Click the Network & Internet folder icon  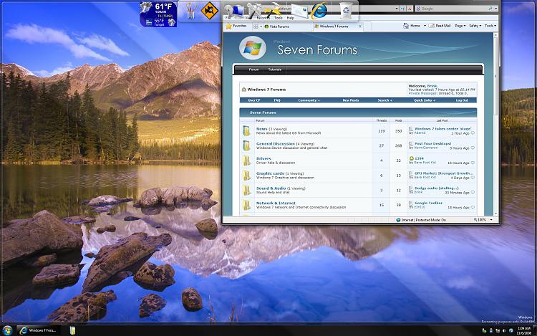(246, 205)
